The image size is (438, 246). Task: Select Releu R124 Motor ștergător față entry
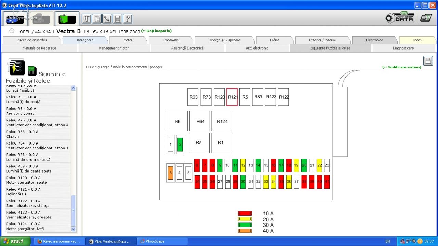tap(38, 226)
